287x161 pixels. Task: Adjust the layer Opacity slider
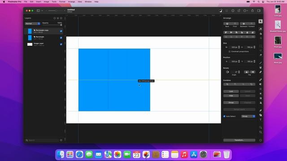52,25
